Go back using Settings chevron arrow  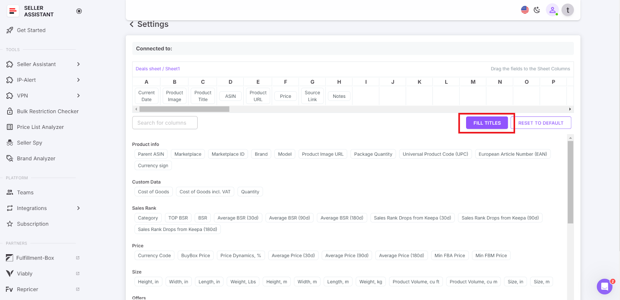pos(132,24)
